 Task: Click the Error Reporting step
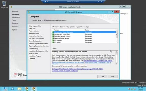(x=33, y=49)
